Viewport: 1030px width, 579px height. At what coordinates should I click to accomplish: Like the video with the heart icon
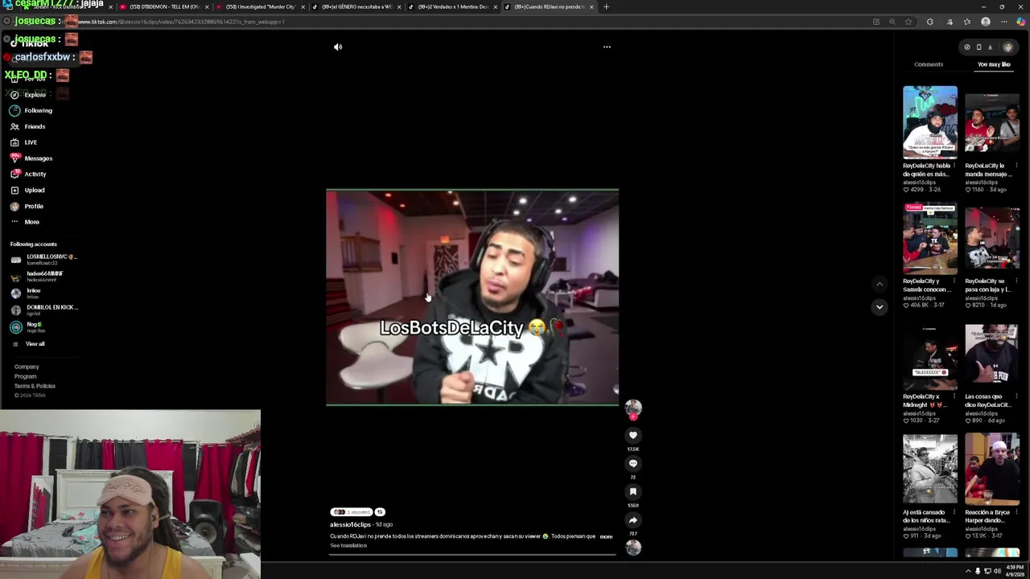tap(632, 435)
